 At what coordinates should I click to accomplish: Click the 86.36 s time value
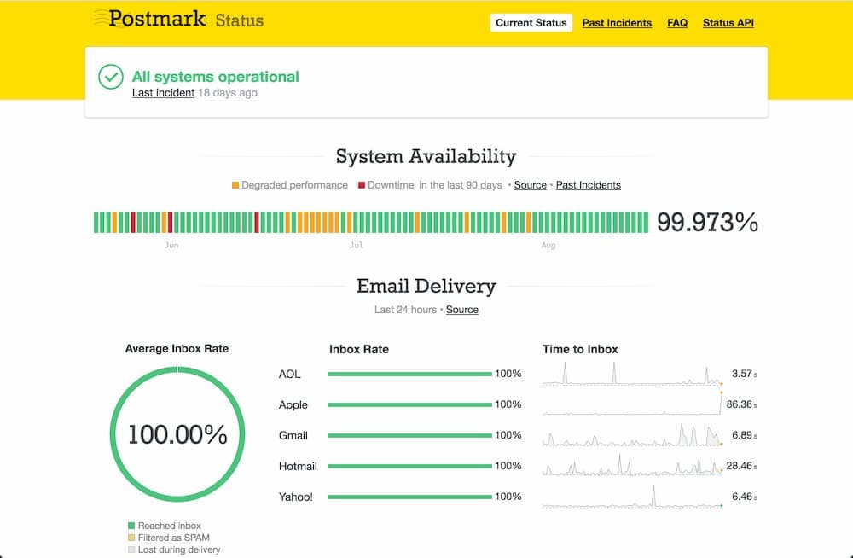[742, 404]
